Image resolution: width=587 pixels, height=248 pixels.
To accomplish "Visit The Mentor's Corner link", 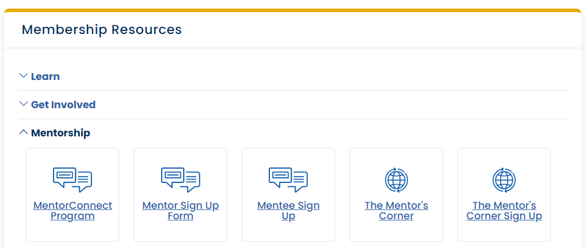I will tap(396, 211).
